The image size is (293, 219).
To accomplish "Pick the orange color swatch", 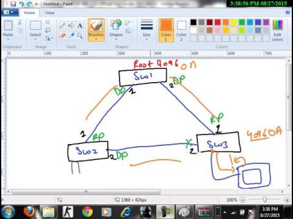I will click(226, 22).
